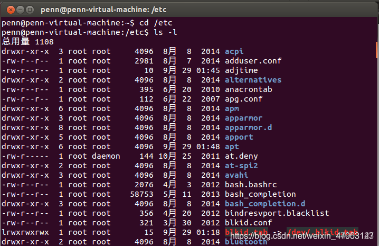Image resolution: width=379 pixels, height=246 pixels.
Task: Click the terminal scrollbar handle
Action: (376, 50)
